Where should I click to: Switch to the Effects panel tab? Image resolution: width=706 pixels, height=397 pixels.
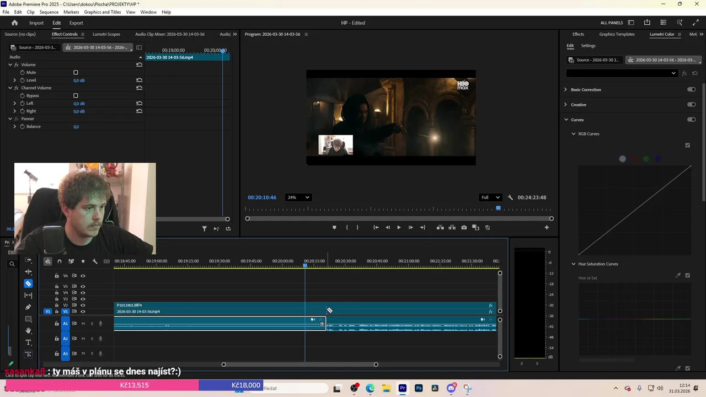(x=578, y=34)
